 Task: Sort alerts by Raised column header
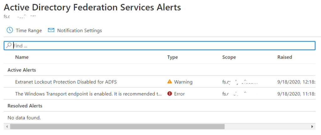tap(284, 57)
